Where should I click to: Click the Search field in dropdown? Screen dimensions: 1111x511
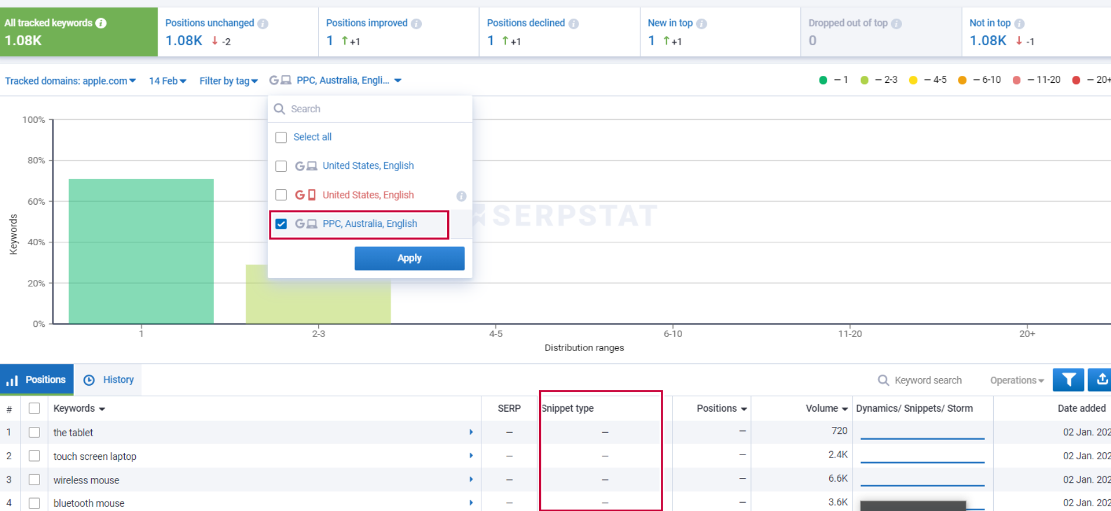coord(370,109)
